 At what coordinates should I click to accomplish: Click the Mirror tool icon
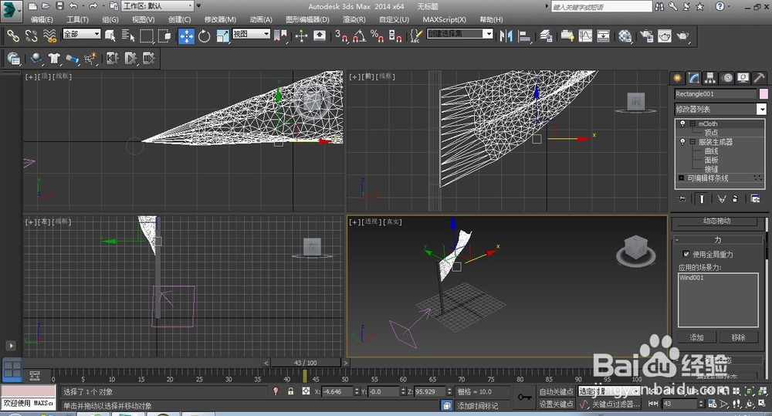(x=506, y=36)
